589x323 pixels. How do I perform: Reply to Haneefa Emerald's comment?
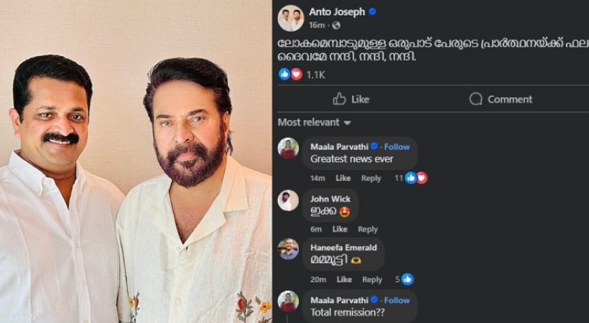(x=372, y=279)
